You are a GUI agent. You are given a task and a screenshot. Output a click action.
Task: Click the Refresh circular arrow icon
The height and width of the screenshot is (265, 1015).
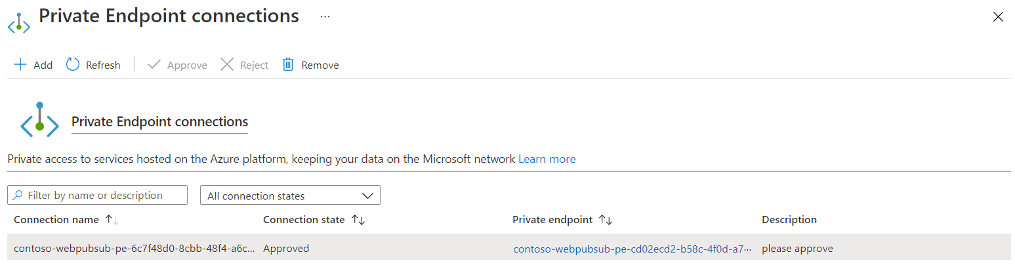[73, 65]
